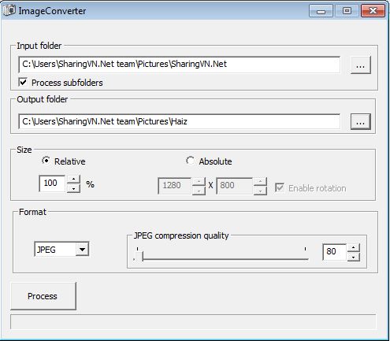Click the JPEG compression quality slider handle
The height and width of the screenshot is (341, 390).
(x=139, y=256)
